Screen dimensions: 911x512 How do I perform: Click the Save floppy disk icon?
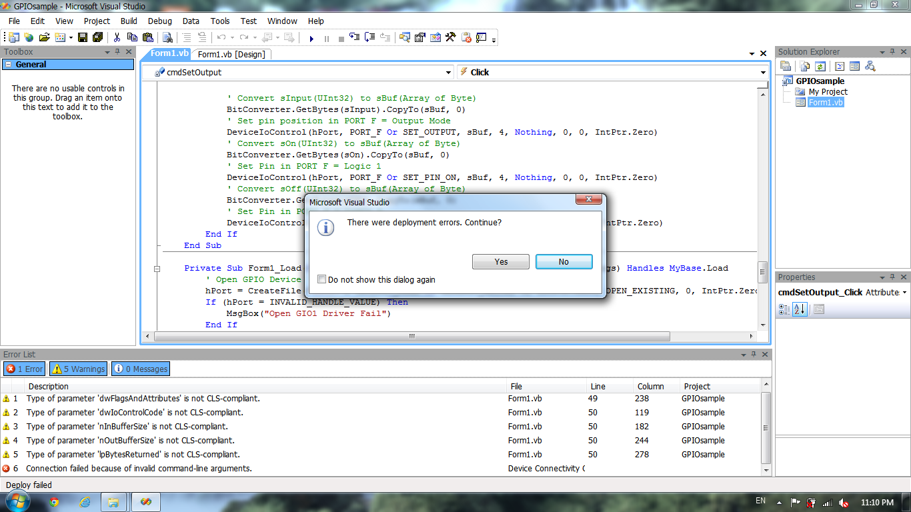tap(83, 37)
